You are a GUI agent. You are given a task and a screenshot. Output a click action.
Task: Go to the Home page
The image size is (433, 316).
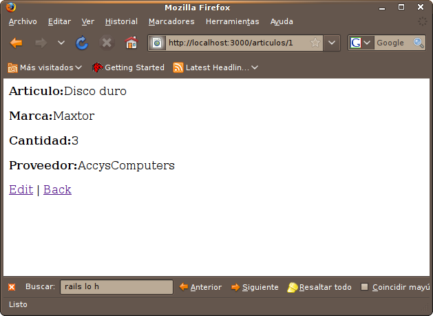(131, 43)
